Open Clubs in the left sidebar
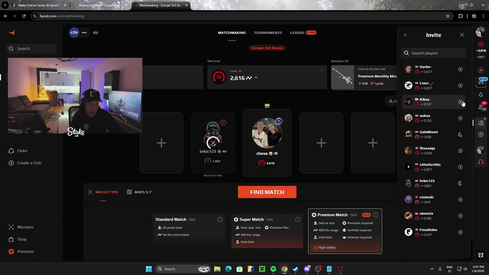 [x=18, y=150]
